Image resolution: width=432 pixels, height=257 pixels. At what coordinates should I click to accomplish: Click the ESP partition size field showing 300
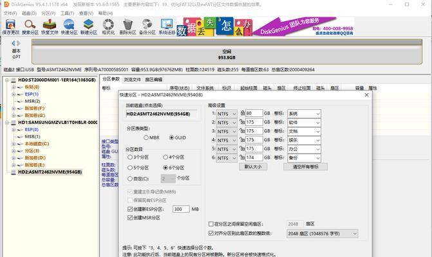click(181, 209)
